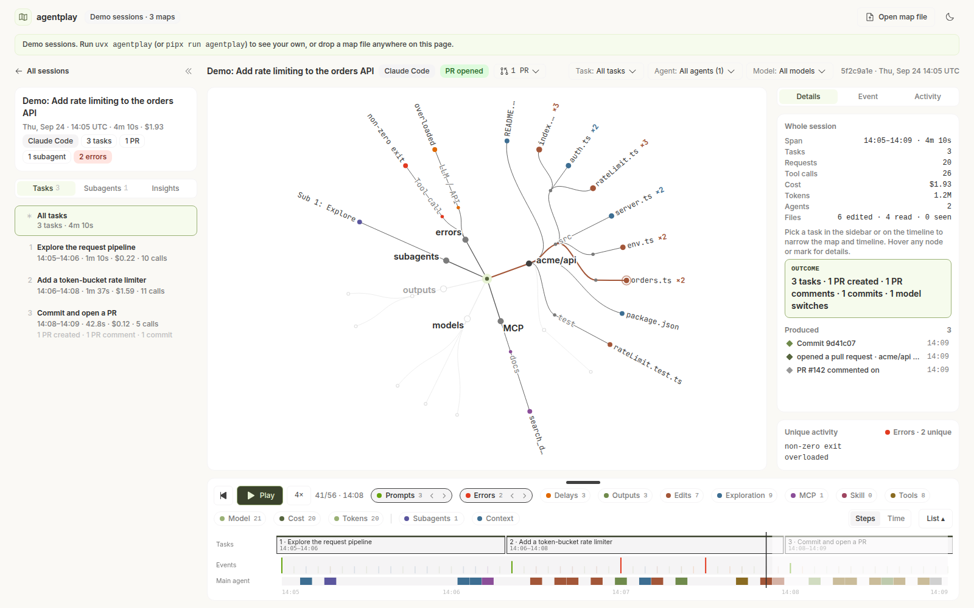Start playback with the Play button
The height and width of the screenshot is (608, 974).
(260, 496)
